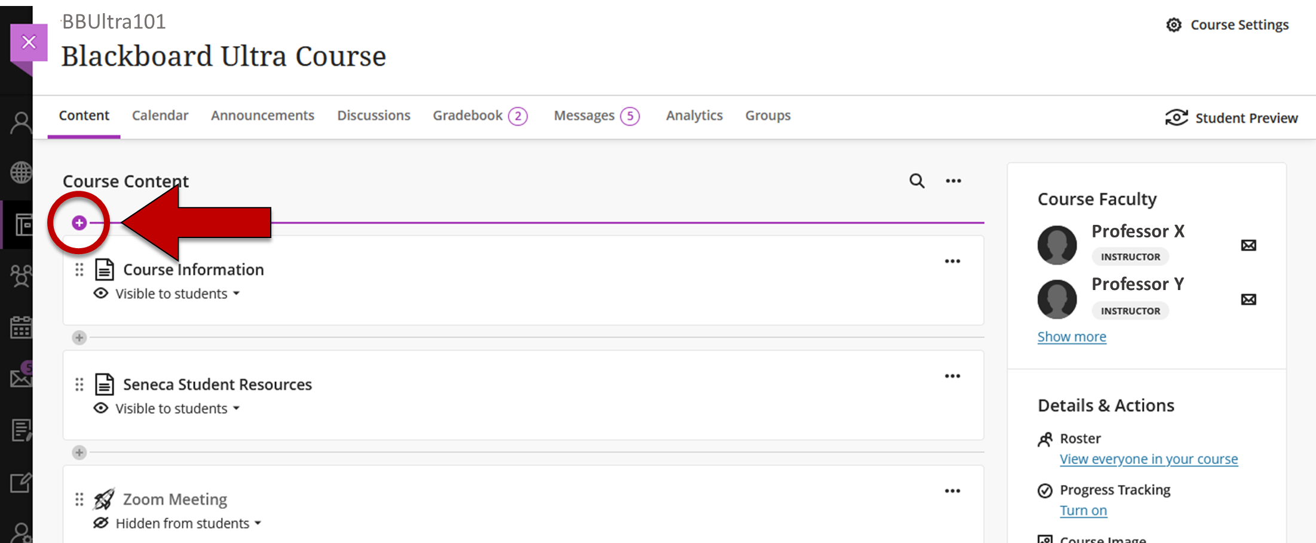Click Messages badge number 5
The height and width of the screenshot is (543, 1316).
630,116
